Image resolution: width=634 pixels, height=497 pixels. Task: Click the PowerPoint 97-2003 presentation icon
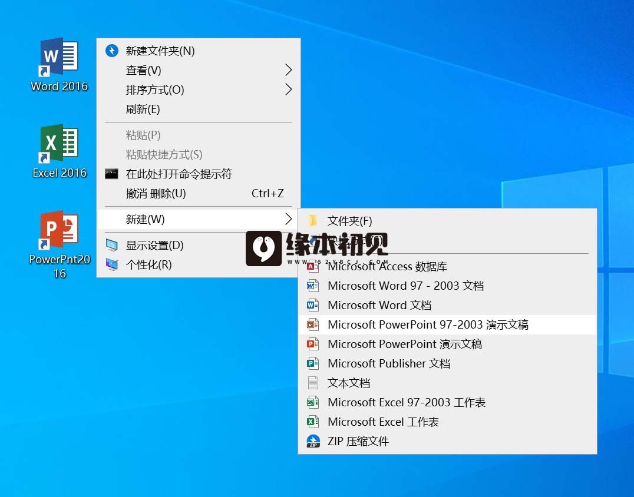pos(312,324)
